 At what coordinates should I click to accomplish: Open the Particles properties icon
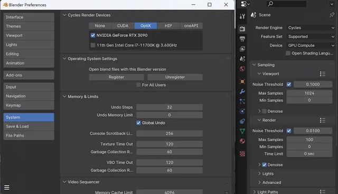242,101
